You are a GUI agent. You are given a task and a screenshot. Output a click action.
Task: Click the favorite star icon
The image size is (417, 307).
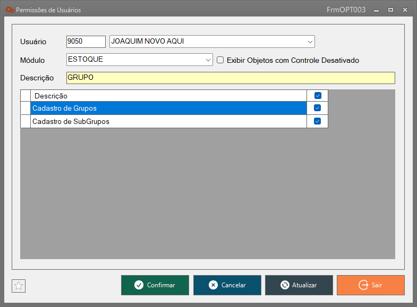19,286
